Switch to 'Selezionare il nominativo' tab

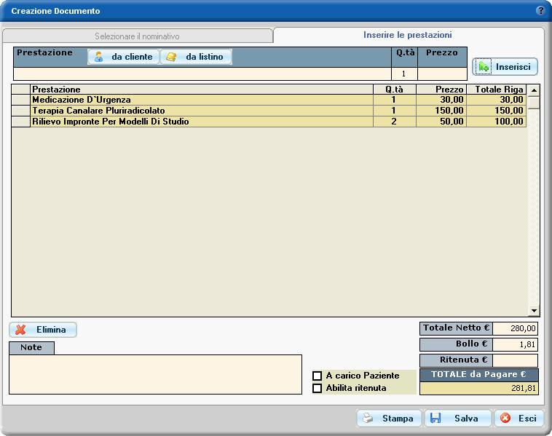click(x=138, y=36)
